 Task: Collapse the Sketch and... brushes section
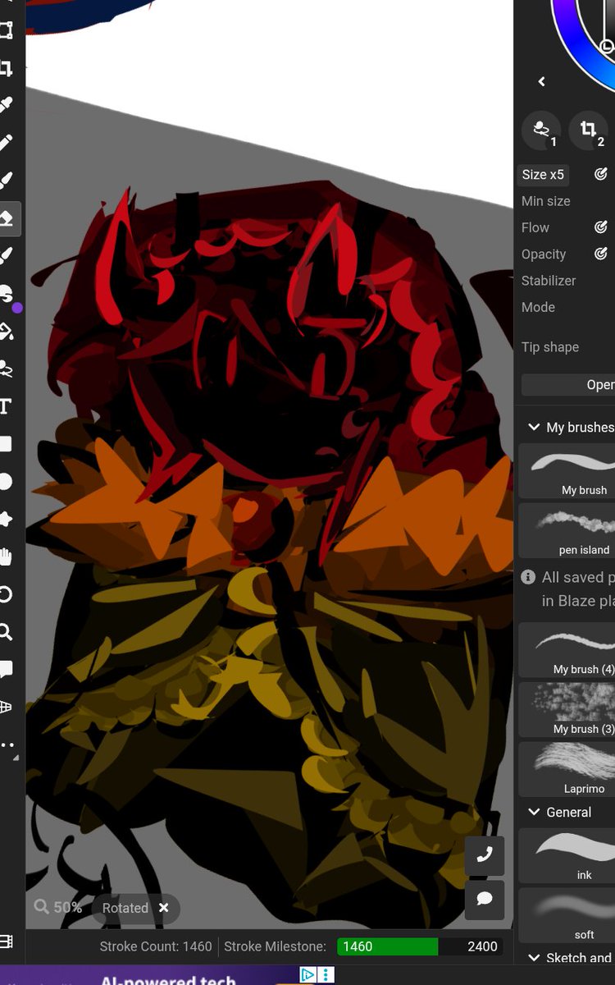(x=534, y=957)
